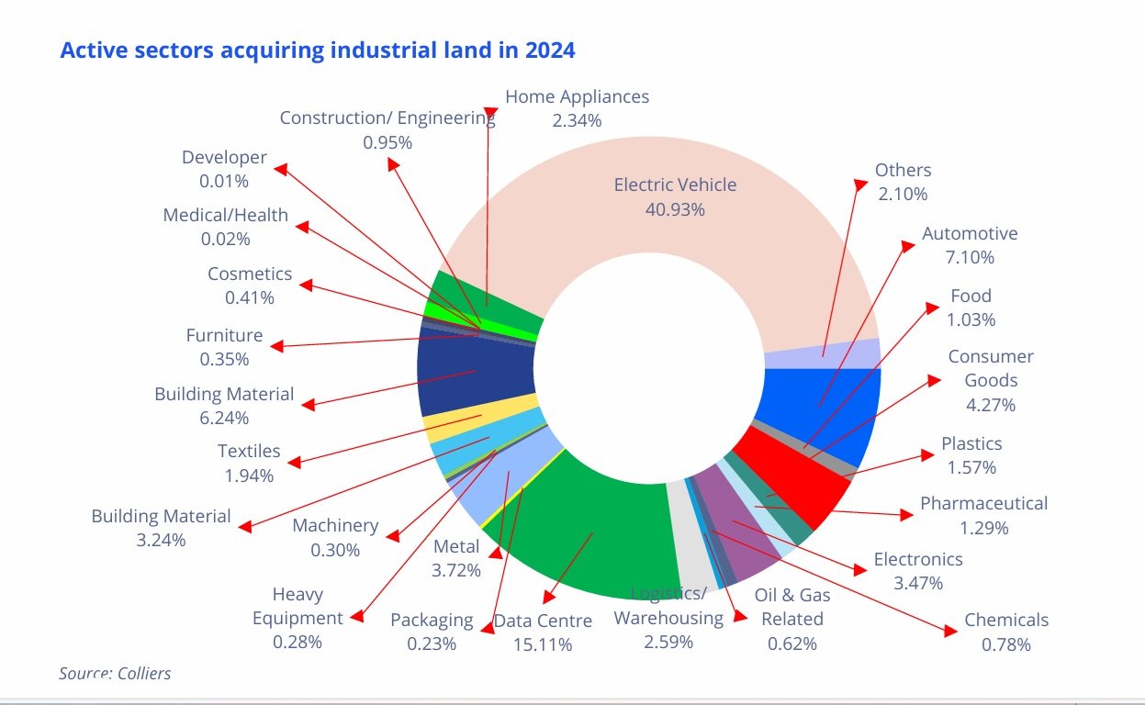This screenshot has height=705, width=1145.
Task: Select the Heavy Equipment label
Action: pos(297,618)
